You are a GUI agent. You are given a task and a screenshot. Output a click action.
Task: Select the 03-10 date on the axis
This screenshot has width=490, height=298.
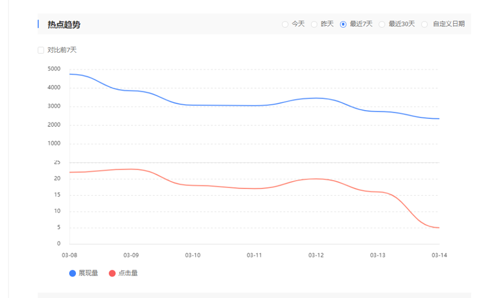pyautogui.click(x=193, y=255)
